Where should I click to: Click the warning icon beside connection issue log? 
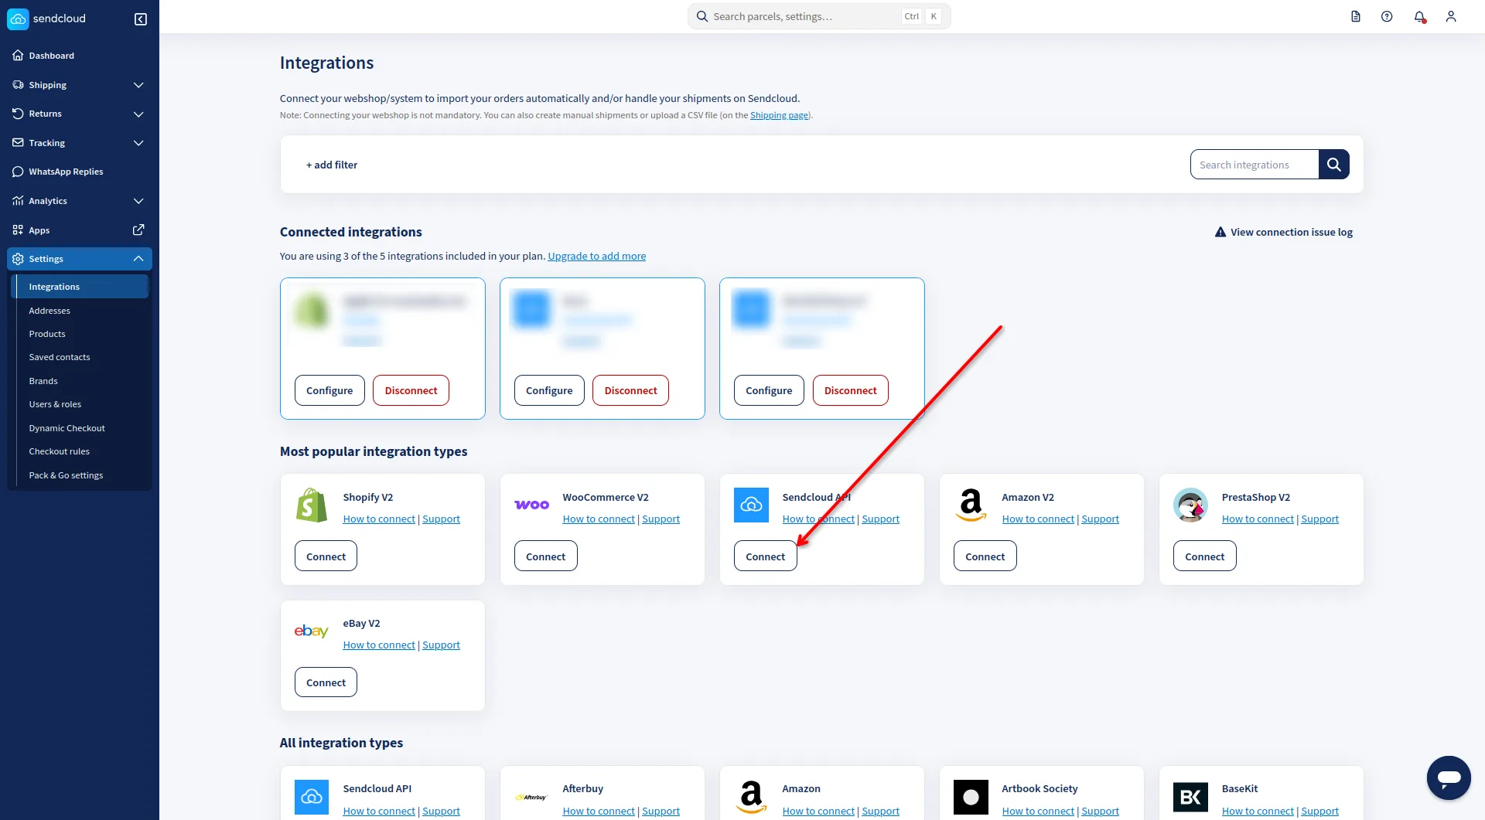click(x=1220, y=232)
